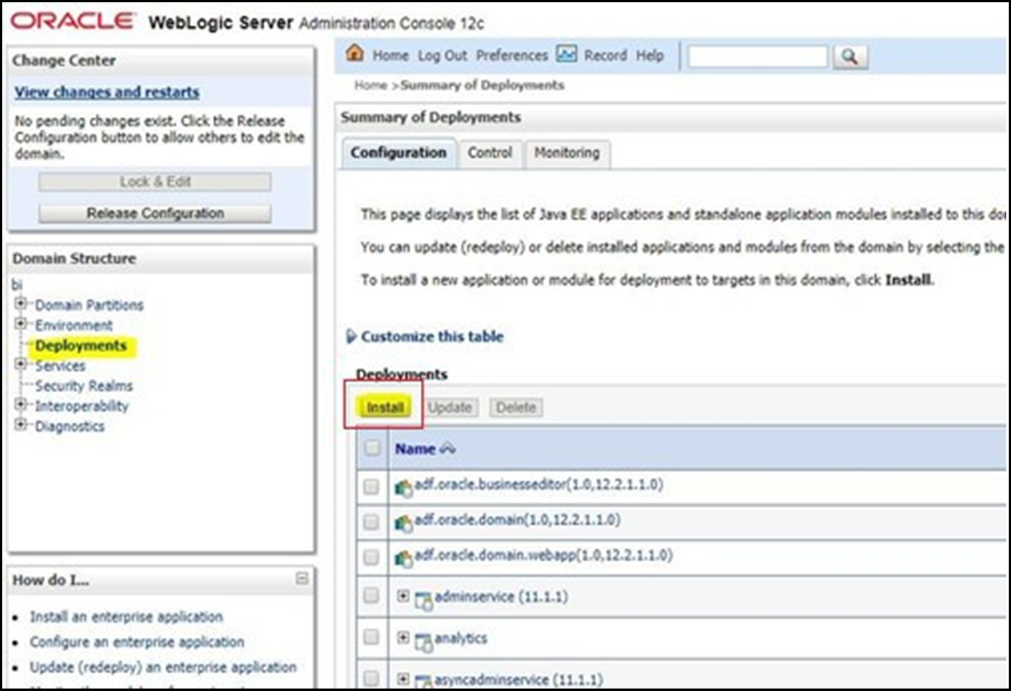Check the adf.oracle.domain.webapp row checkbox
The width and height of the screenshot is (1011, 692).
371,557
